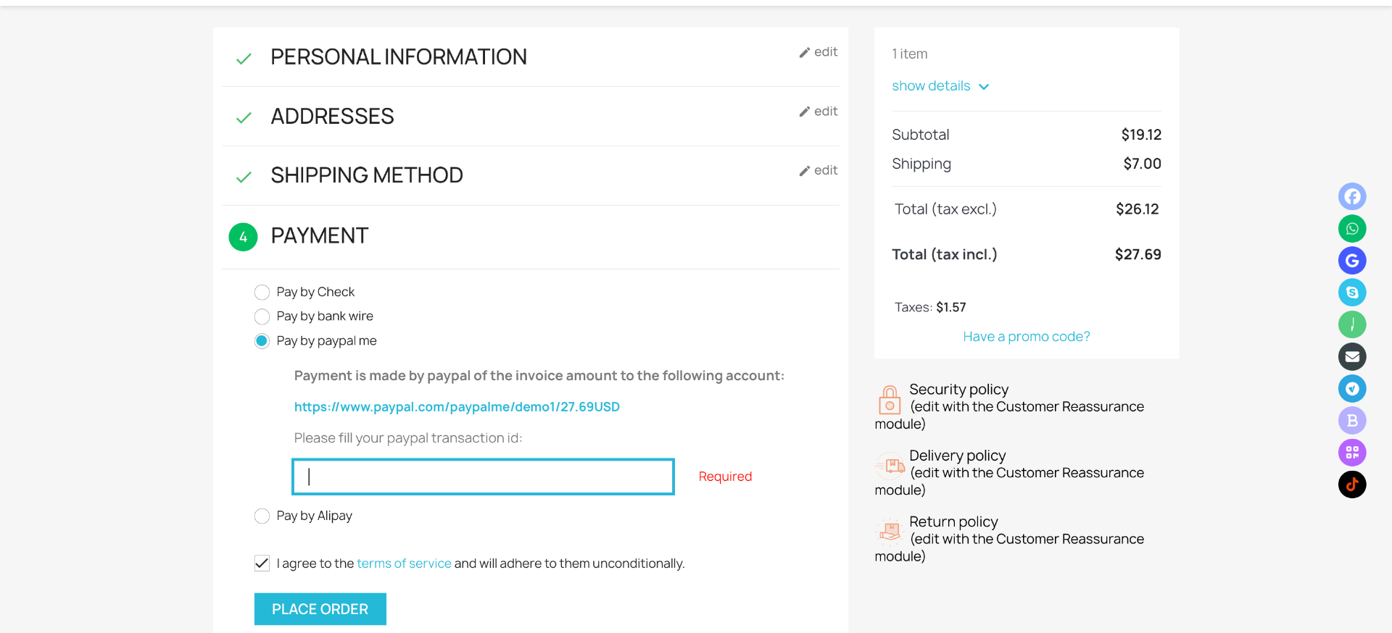Click the Skype sidebar icon
This screenshot has height=633, width=1392.
pos(1352,293)
